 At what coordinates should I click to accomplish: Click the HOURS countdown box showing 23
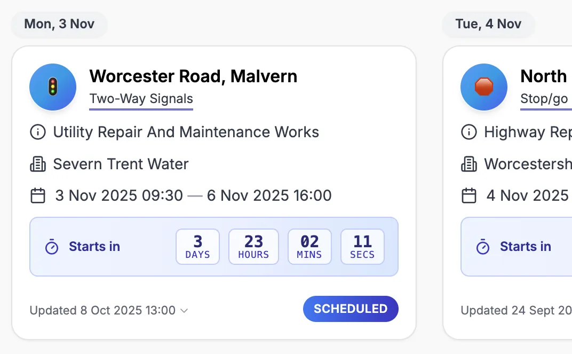(x=253, y=247)
